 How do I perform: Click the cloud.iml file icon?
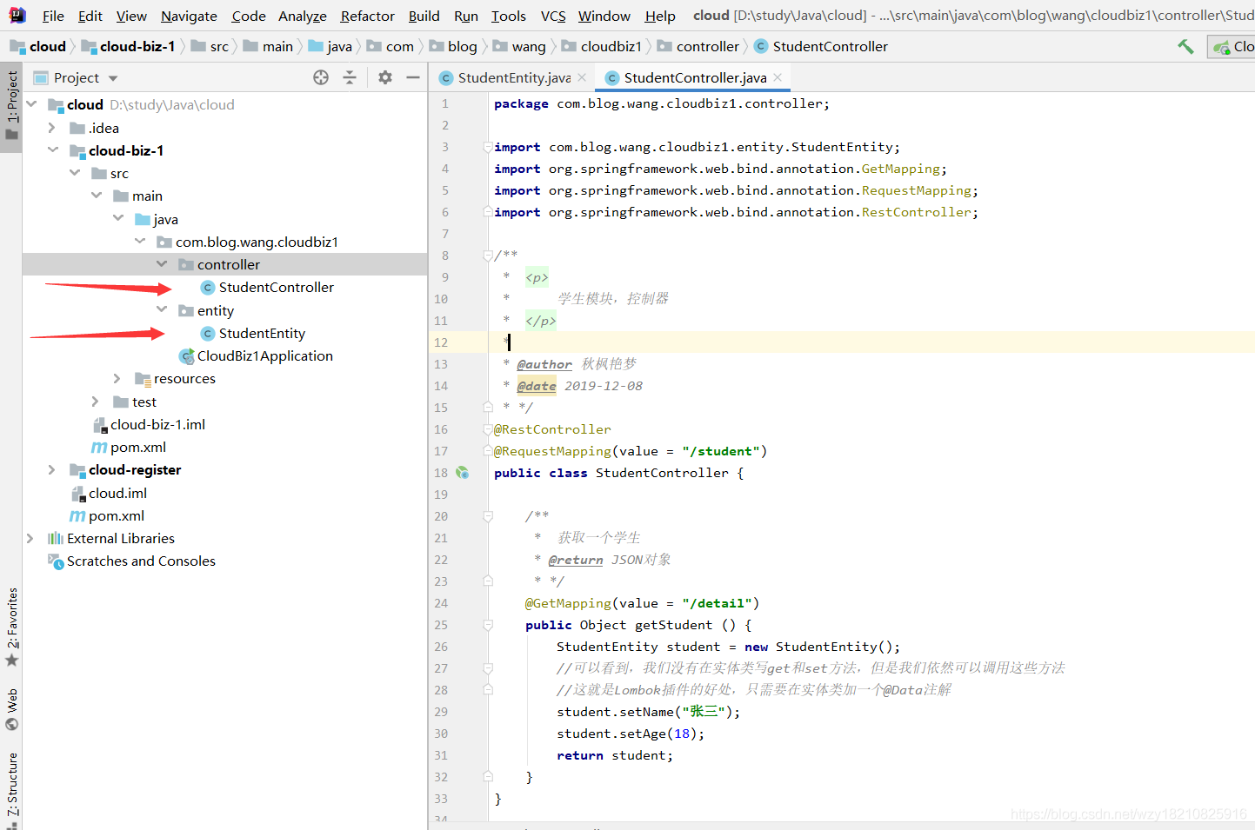77,494
